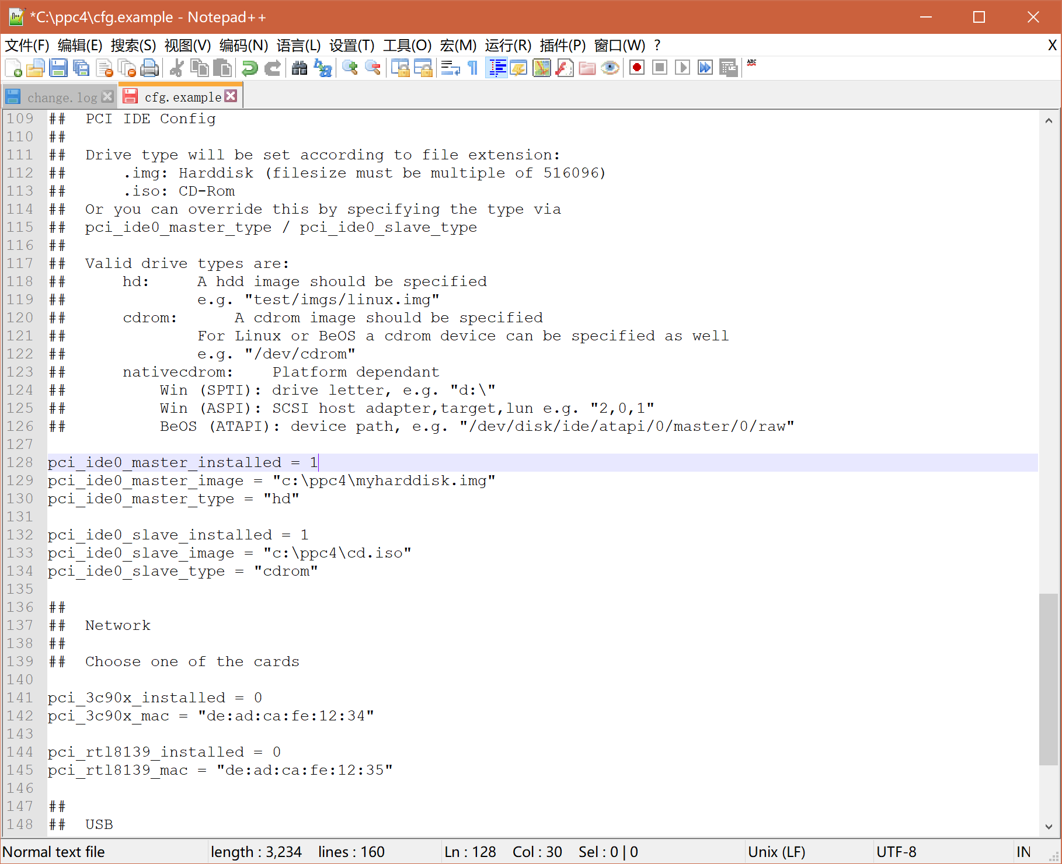Open the 设置(T) settings menu
1062x864 pixels.
[351, 46]
